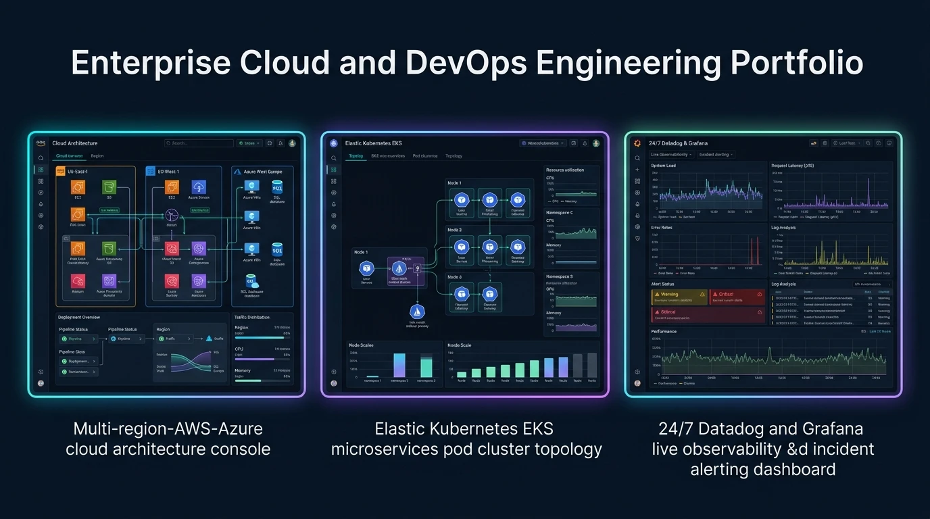Click the Memory progress bar in Traffic Distribution
The height and width of the screenshot is (519, 930).
pos(262,380)
